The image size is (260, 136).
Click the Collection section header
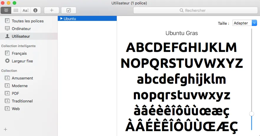pyautogui.click(x=9, y=71)
